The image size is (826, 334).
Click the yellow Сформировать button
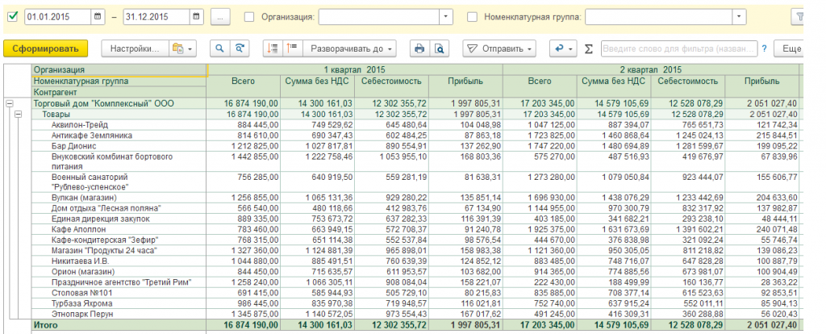(45, 49)
